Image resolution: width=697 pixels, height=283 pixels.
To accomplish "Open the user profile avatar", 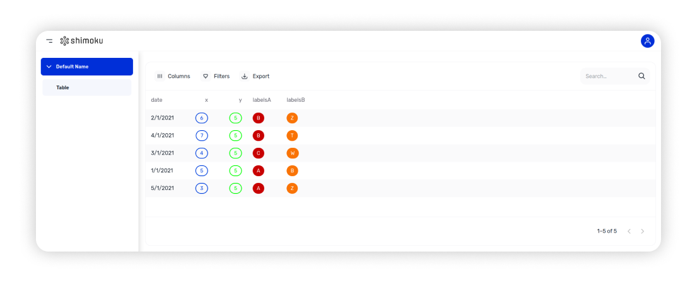I will click(647, 41).
